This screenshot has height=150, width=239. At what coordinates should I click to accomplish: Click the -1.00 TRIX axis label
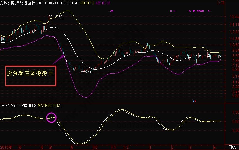[235, 131]
